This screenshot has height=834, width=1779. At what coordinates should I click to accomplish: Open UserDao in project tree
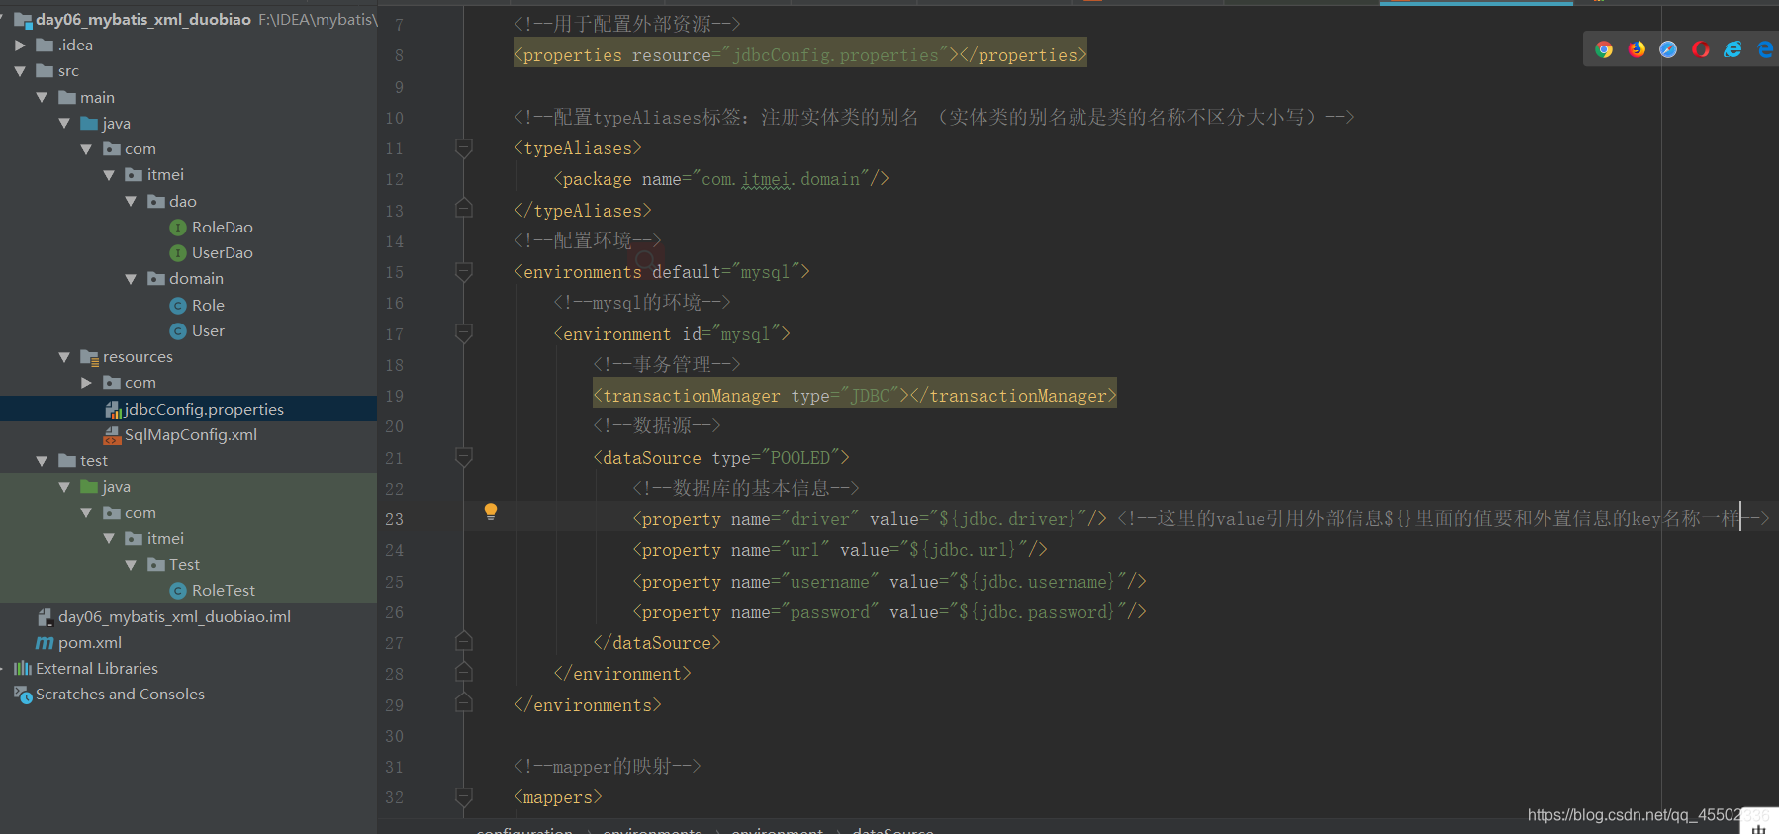[223, 253]
